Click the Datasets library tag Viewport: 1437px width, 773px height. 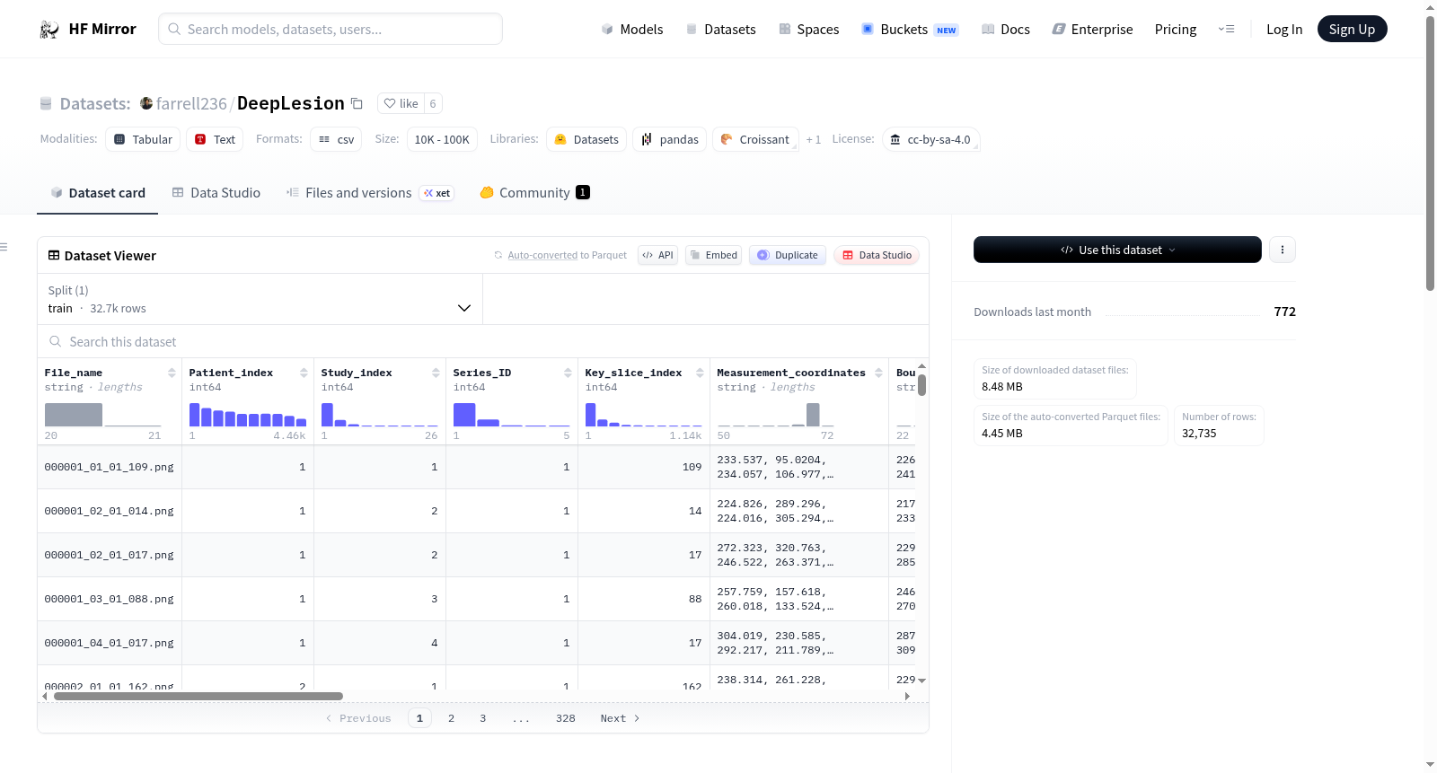pyautogui.click(x=586, y=140)
